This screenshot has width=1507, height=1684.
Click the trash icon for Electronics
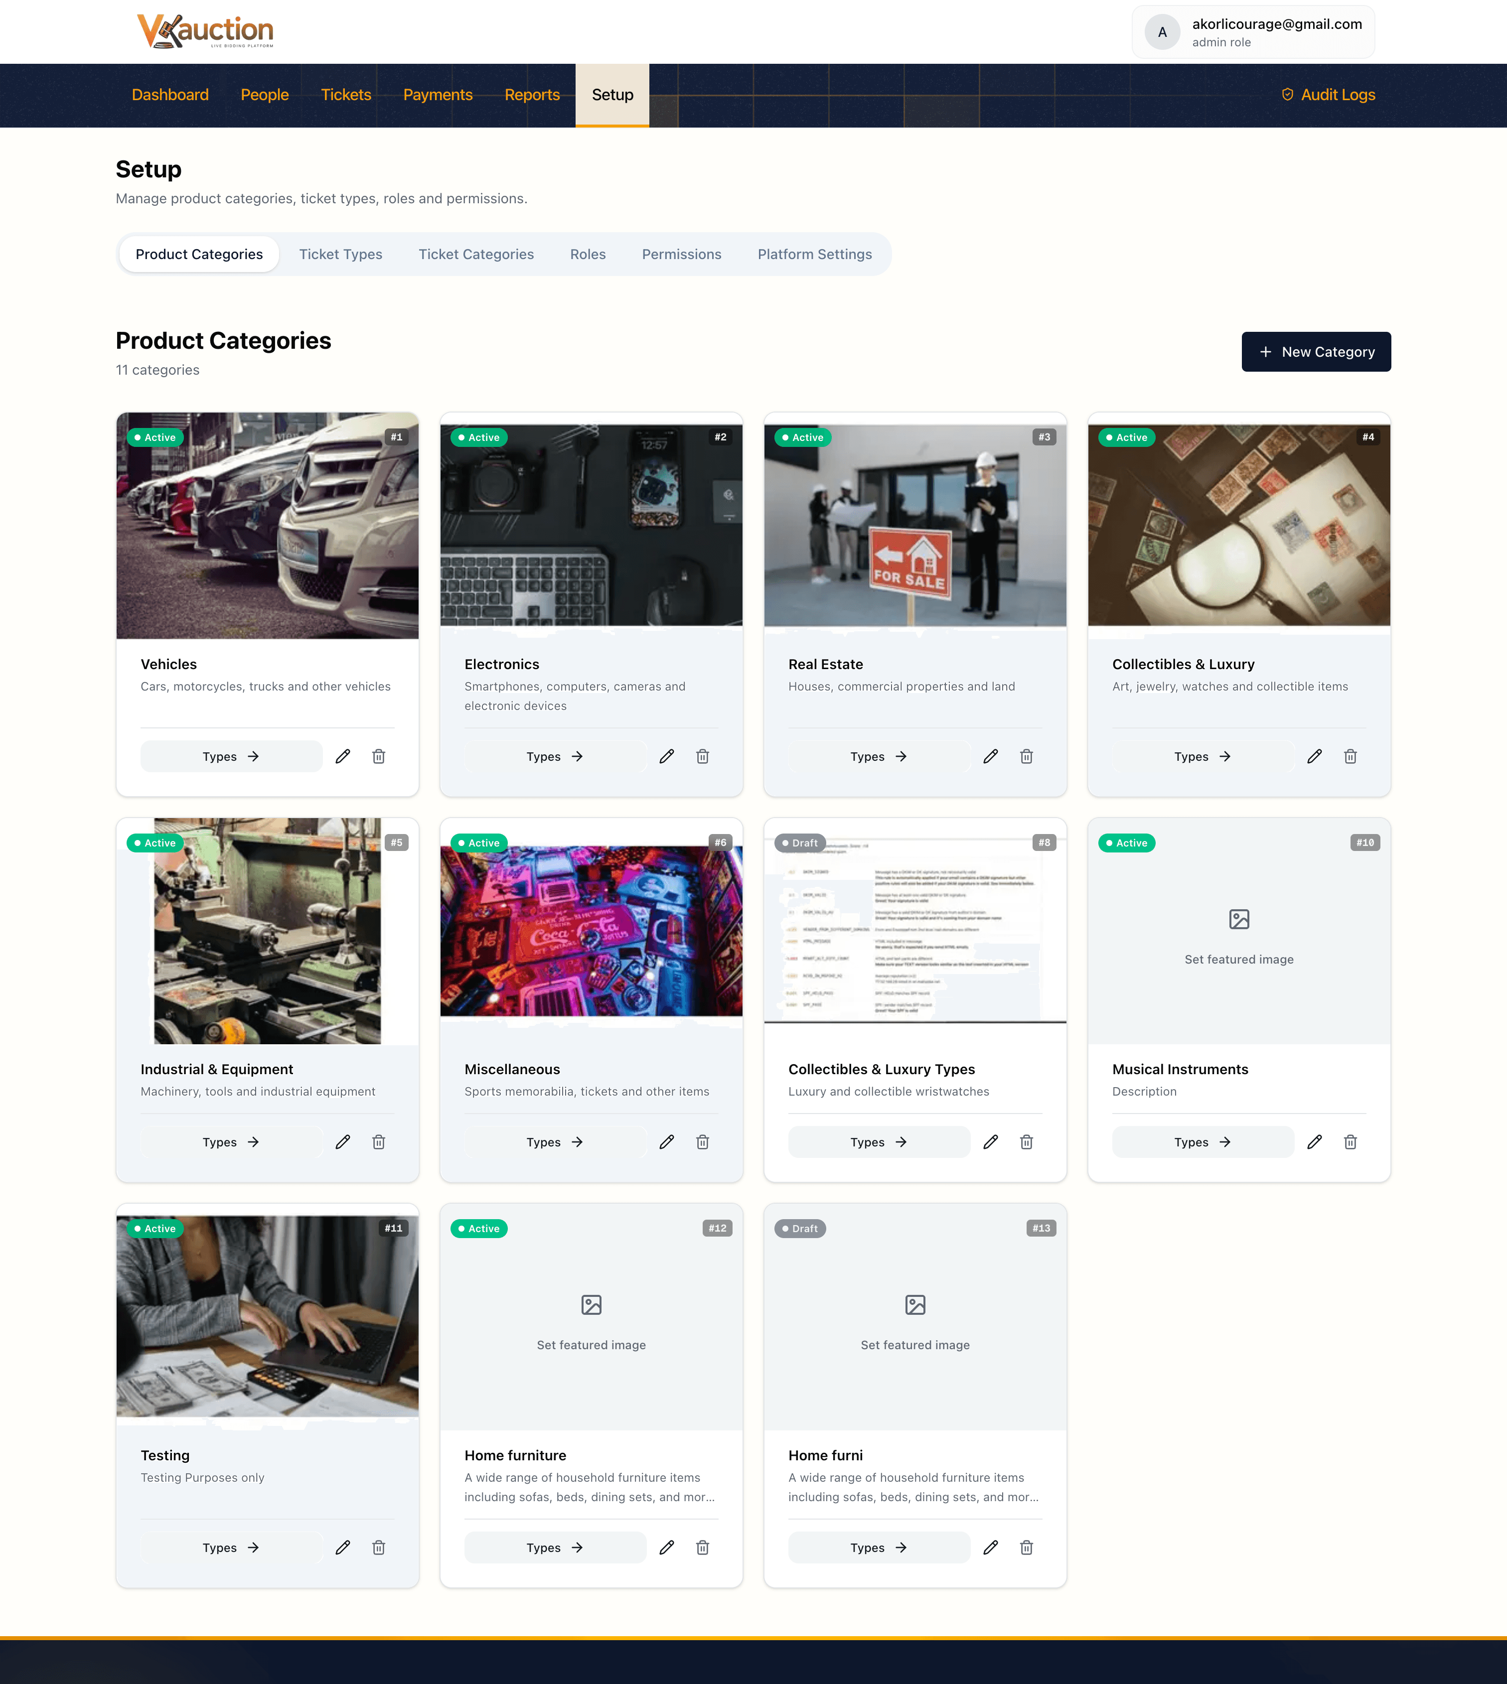click(702, 756)
